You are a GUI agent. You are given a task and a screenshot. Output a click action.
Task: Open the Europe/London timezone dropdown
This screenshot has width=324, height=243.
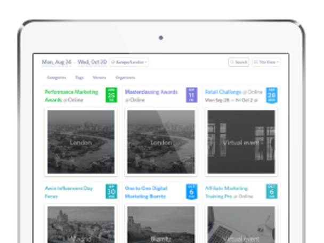click(129, 62)
